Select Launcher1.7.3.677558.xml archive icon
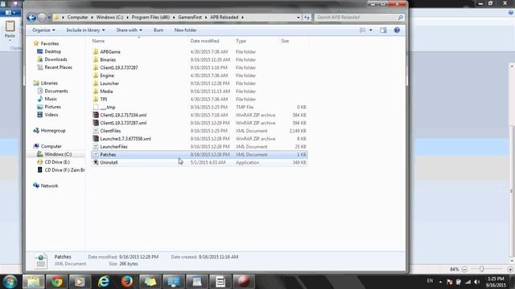 [96, 139]
